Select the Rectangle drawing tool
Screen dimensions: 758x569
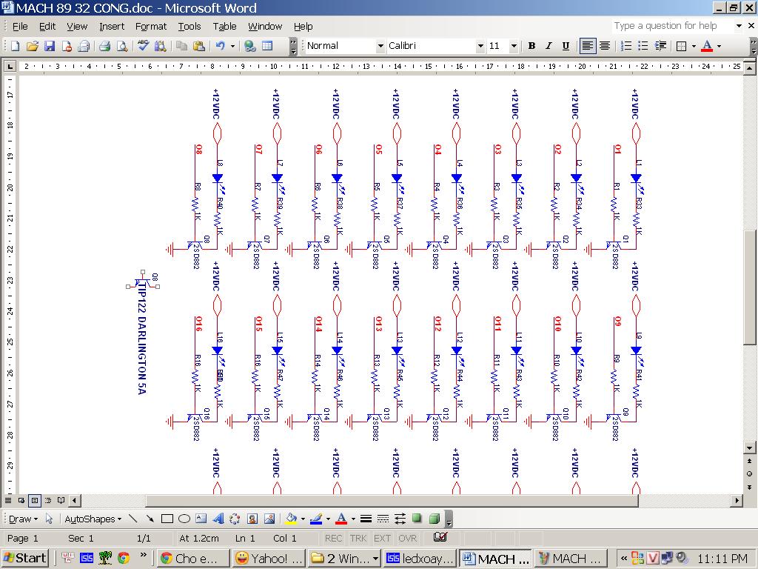point(167,519)
